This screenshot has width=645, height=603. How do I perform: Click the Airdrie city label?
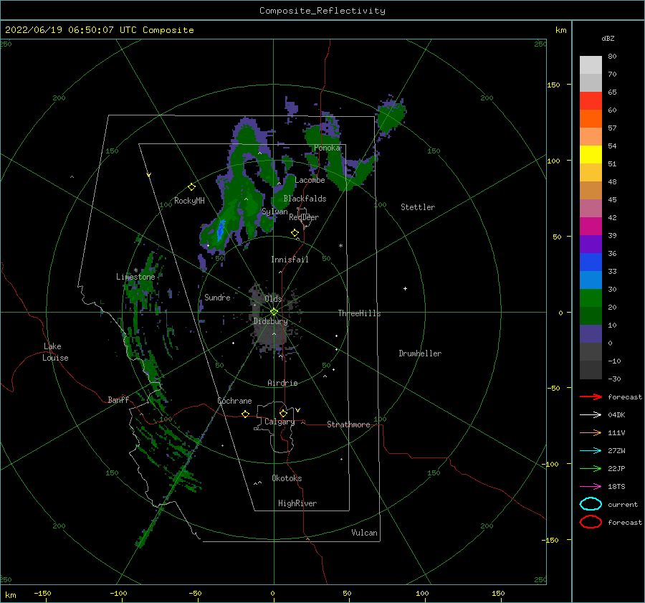coord(282,383)
